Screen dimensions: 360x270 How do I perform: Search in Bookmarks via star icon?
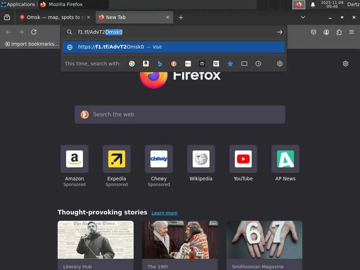[x=230, y=64]
